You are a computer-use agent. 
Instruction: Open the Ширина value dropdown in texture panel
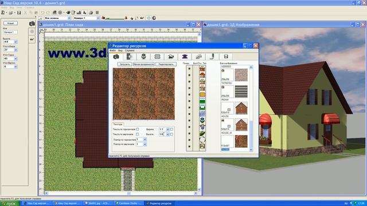[x=167, y=129]
